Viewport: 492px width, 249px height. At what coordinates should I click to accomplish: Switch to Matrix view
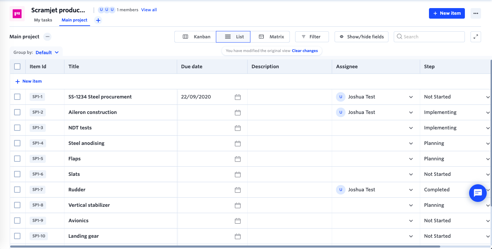pos(270,37)
